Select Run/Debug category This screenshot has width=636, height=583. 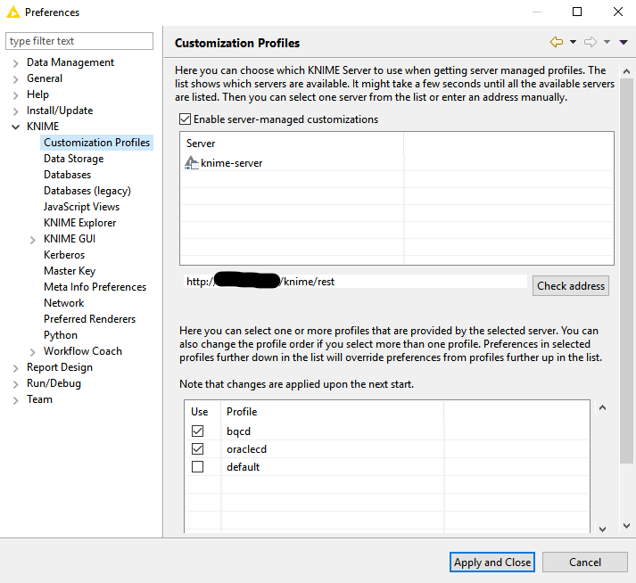coord(54,383)
